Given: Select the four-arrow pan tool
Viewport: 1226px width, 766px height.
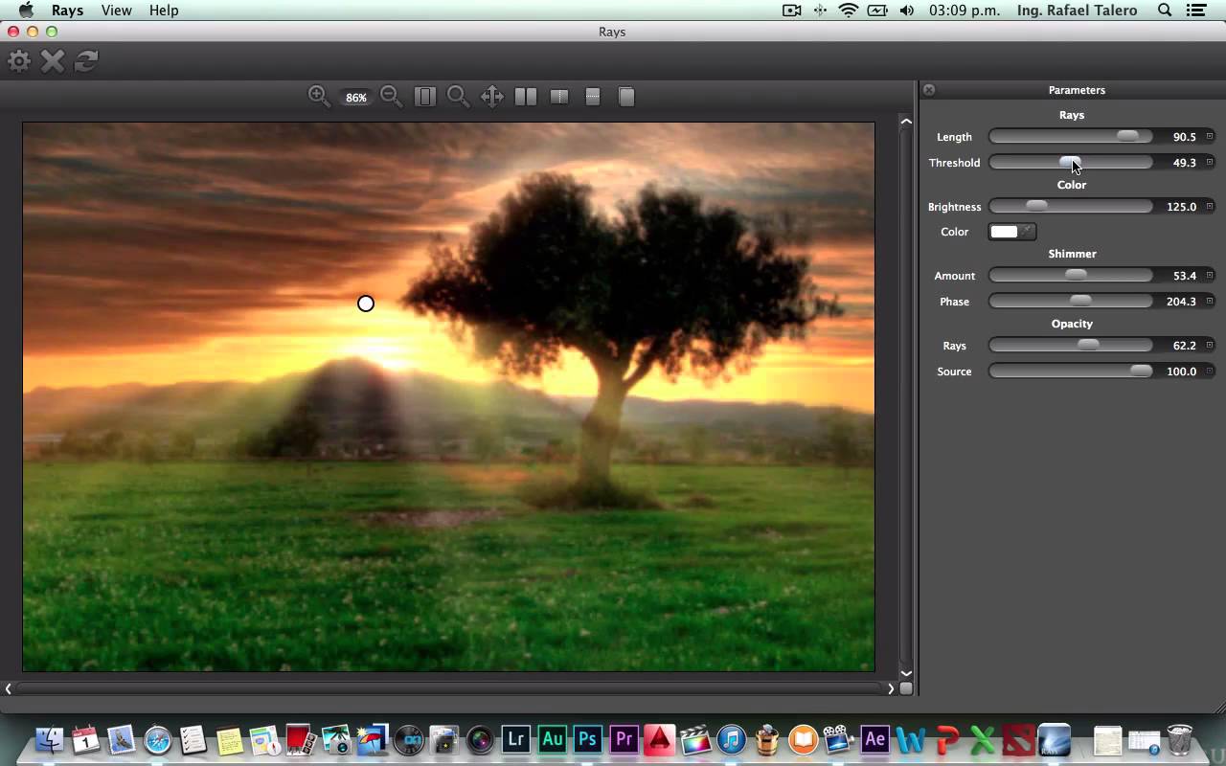Looking at the screenshot, I should pyautogui.click(x=491, y=97).
